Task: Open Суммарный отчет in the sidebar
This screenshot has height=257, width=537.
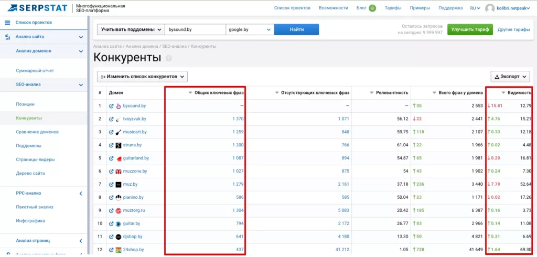Action: pos(35,71)
